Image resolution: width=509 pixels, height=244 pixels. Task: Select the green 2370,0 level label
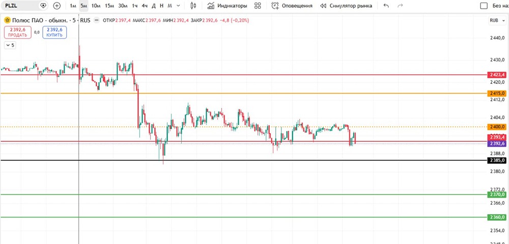497,194
